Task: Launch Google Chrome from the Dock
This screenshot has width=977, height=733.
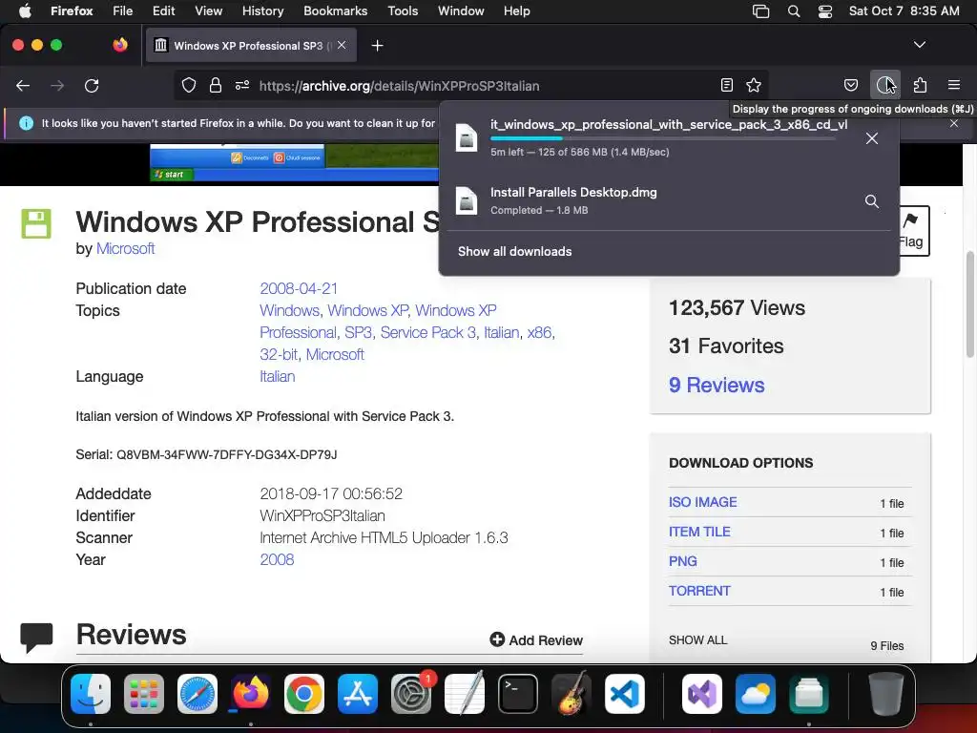Action: tap(304, 694)
